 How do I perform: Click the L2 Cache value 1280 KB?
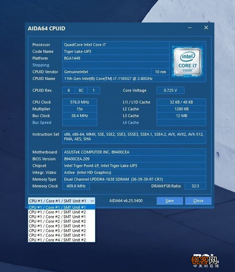(x=181, y=109)
